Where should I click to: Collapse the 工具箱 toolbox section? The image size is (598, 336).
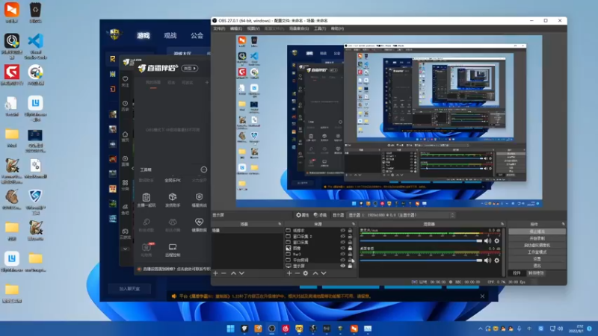coord(203,169)
